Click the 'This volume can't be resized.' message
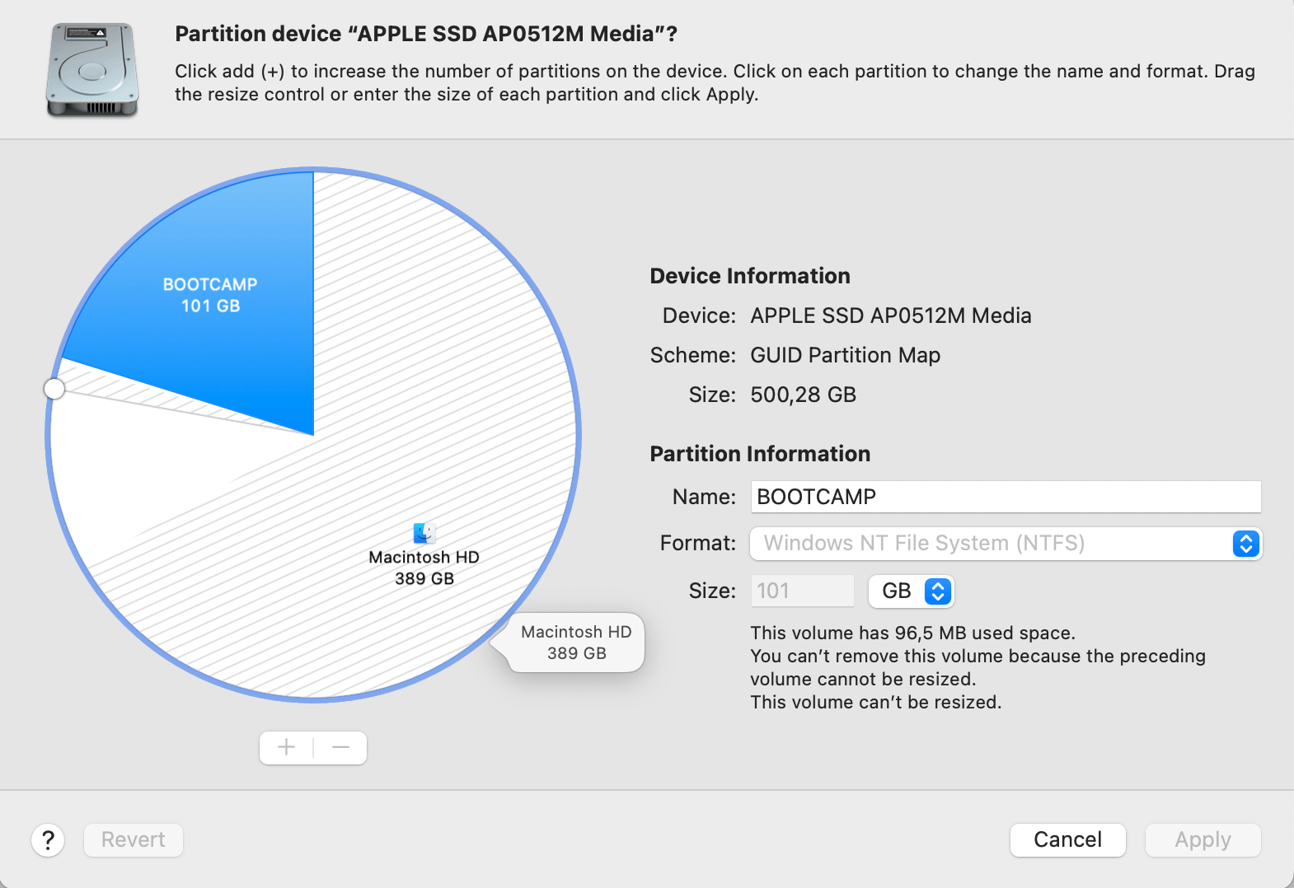The image size is (1294, 888). click(x=875, y=702)
